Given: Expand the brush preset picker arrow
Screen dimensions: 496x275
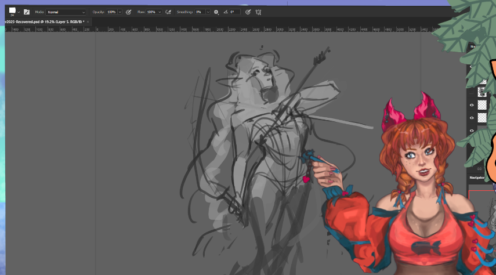Looking at the screenshot, I should 19,12.
